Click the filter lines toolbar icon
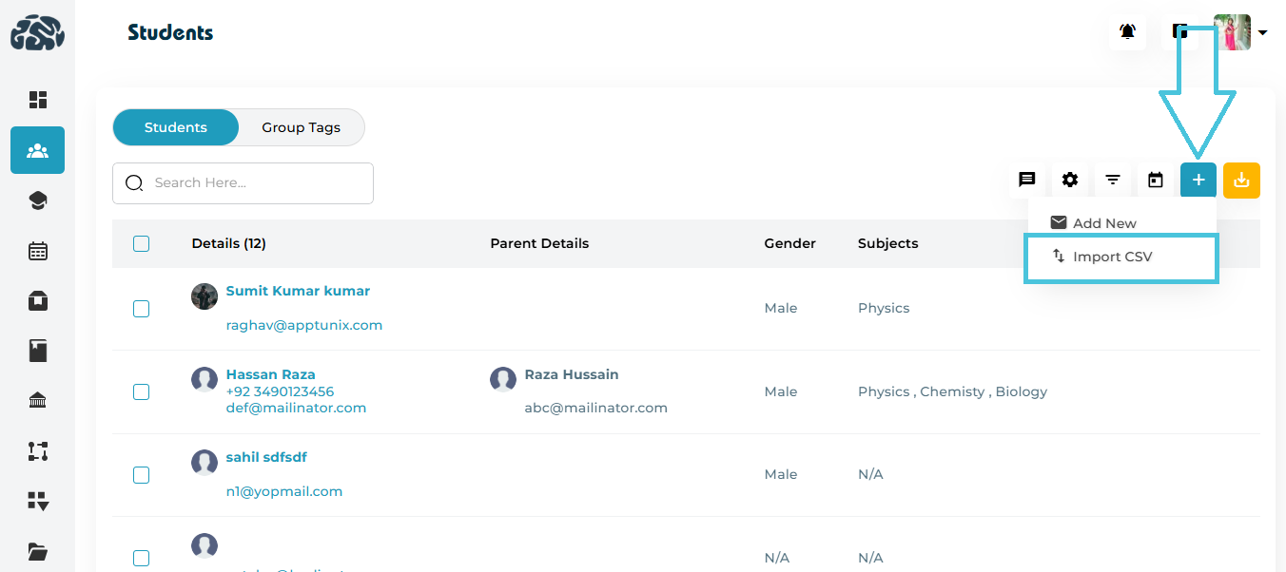1286x572 pixels. pos(1113,180)
